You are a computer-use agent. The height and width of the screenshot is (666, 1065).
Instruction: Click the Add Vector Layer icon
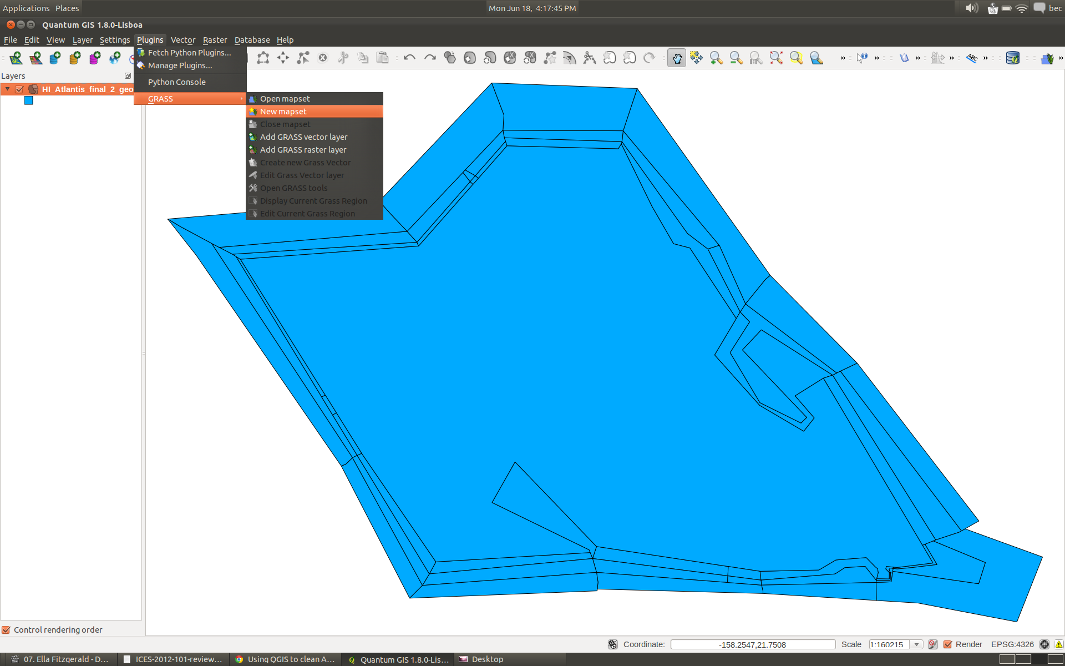16,58
